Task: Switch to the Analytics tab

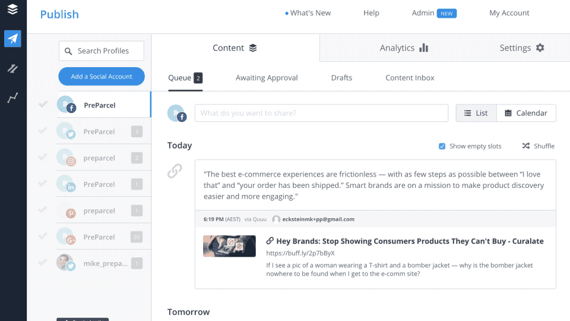Action: (x=404, y=48)
